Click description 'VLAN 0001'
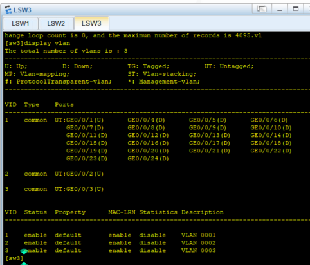Screen dimensions: 310x265 [x=199, y=235]
